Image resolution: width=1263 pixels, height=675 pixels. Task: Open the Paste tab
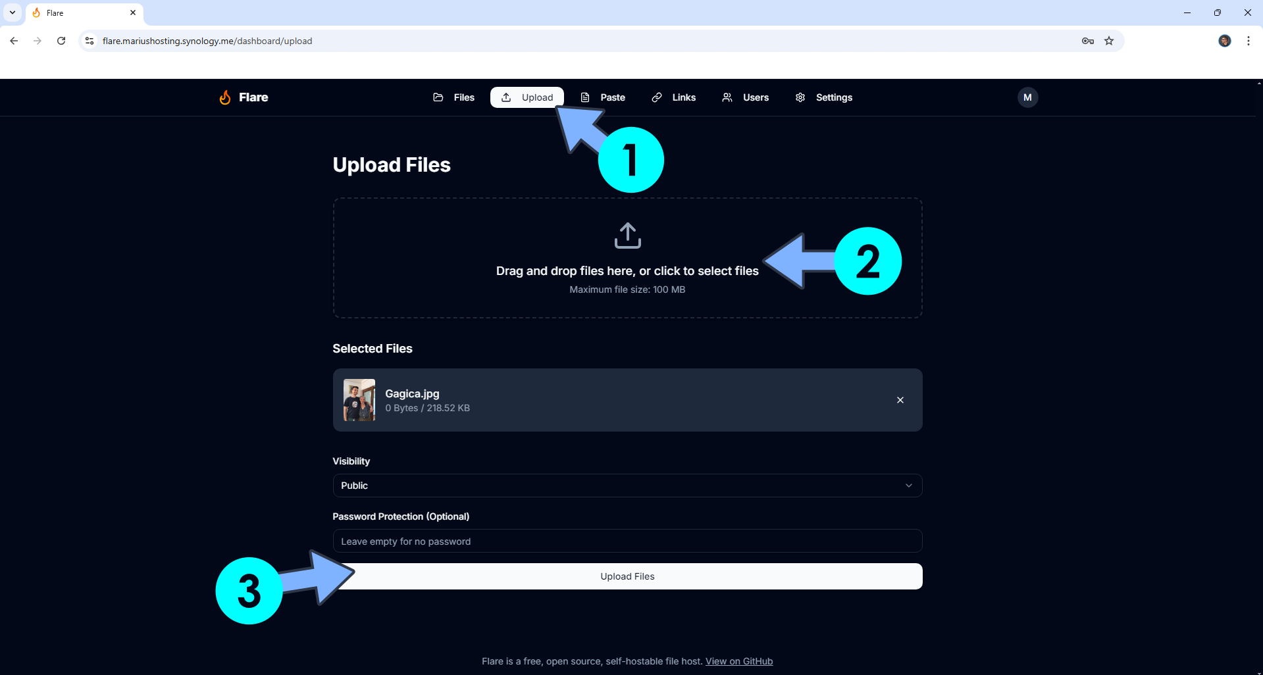pos(603,97)
